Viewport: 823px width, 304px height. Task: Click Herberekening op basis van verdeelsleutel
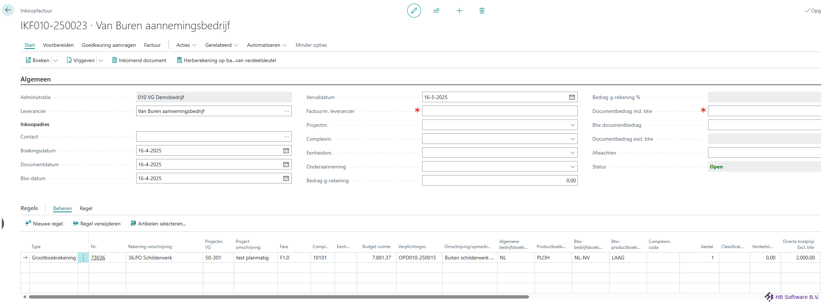[x=226, y=60]
